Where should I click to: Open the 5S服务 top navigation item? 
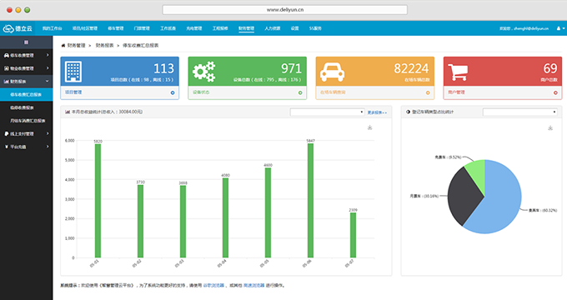click(x=315, y=28)
